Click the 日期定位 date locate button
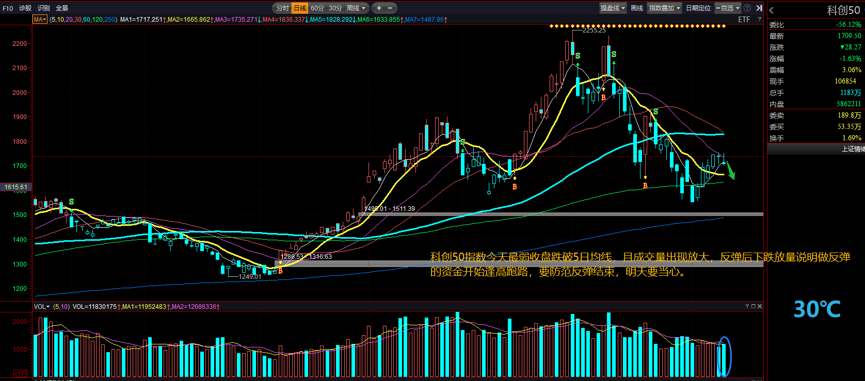The width and height of the screenshot is (865, 381). click(698, 8)
